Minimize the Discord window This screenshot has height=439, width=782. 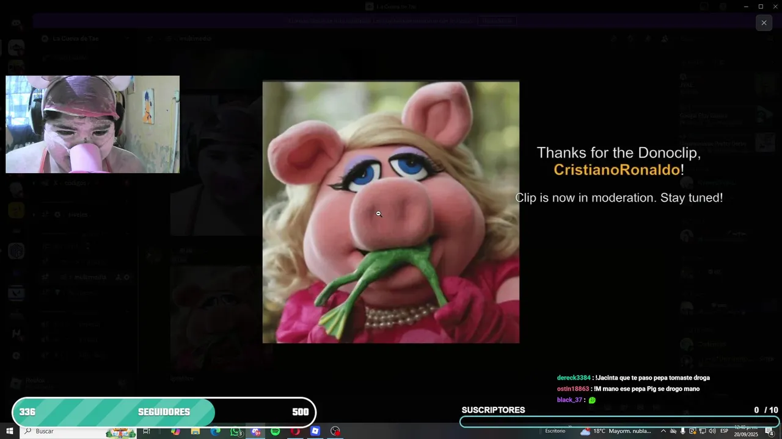tap(746, 6)
